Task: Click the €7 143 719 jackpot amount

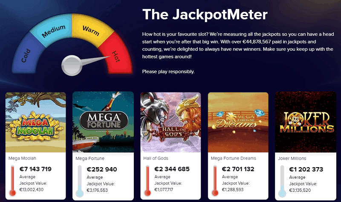Action: [x=35, y=169]
